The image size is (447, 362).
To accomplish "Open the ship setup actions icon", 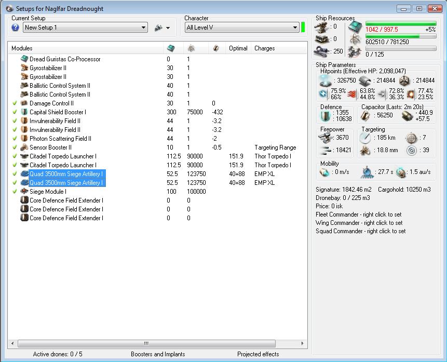I will pyautogui.click(x=158, y=28).
